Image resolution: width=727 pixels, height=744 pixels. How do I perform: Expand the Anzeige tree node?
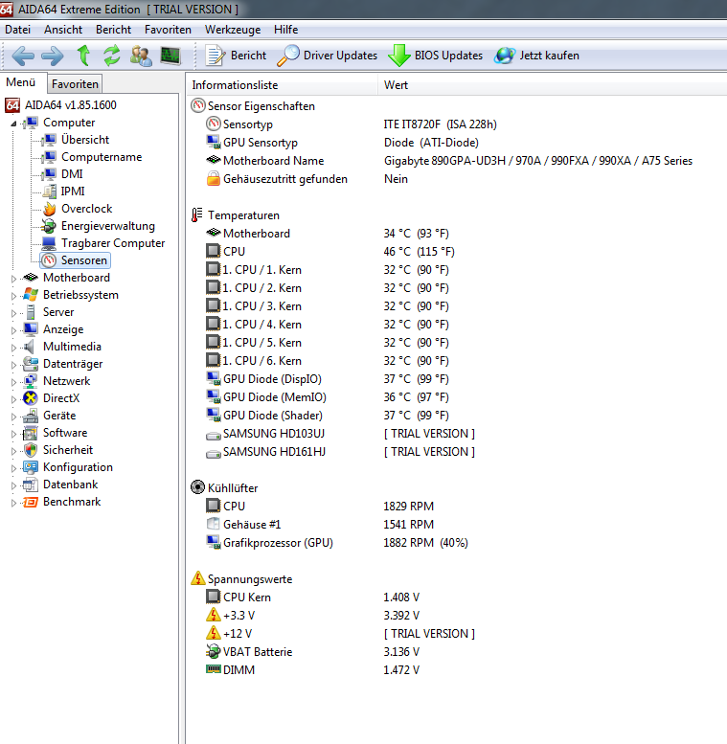(x=13, y=330)
